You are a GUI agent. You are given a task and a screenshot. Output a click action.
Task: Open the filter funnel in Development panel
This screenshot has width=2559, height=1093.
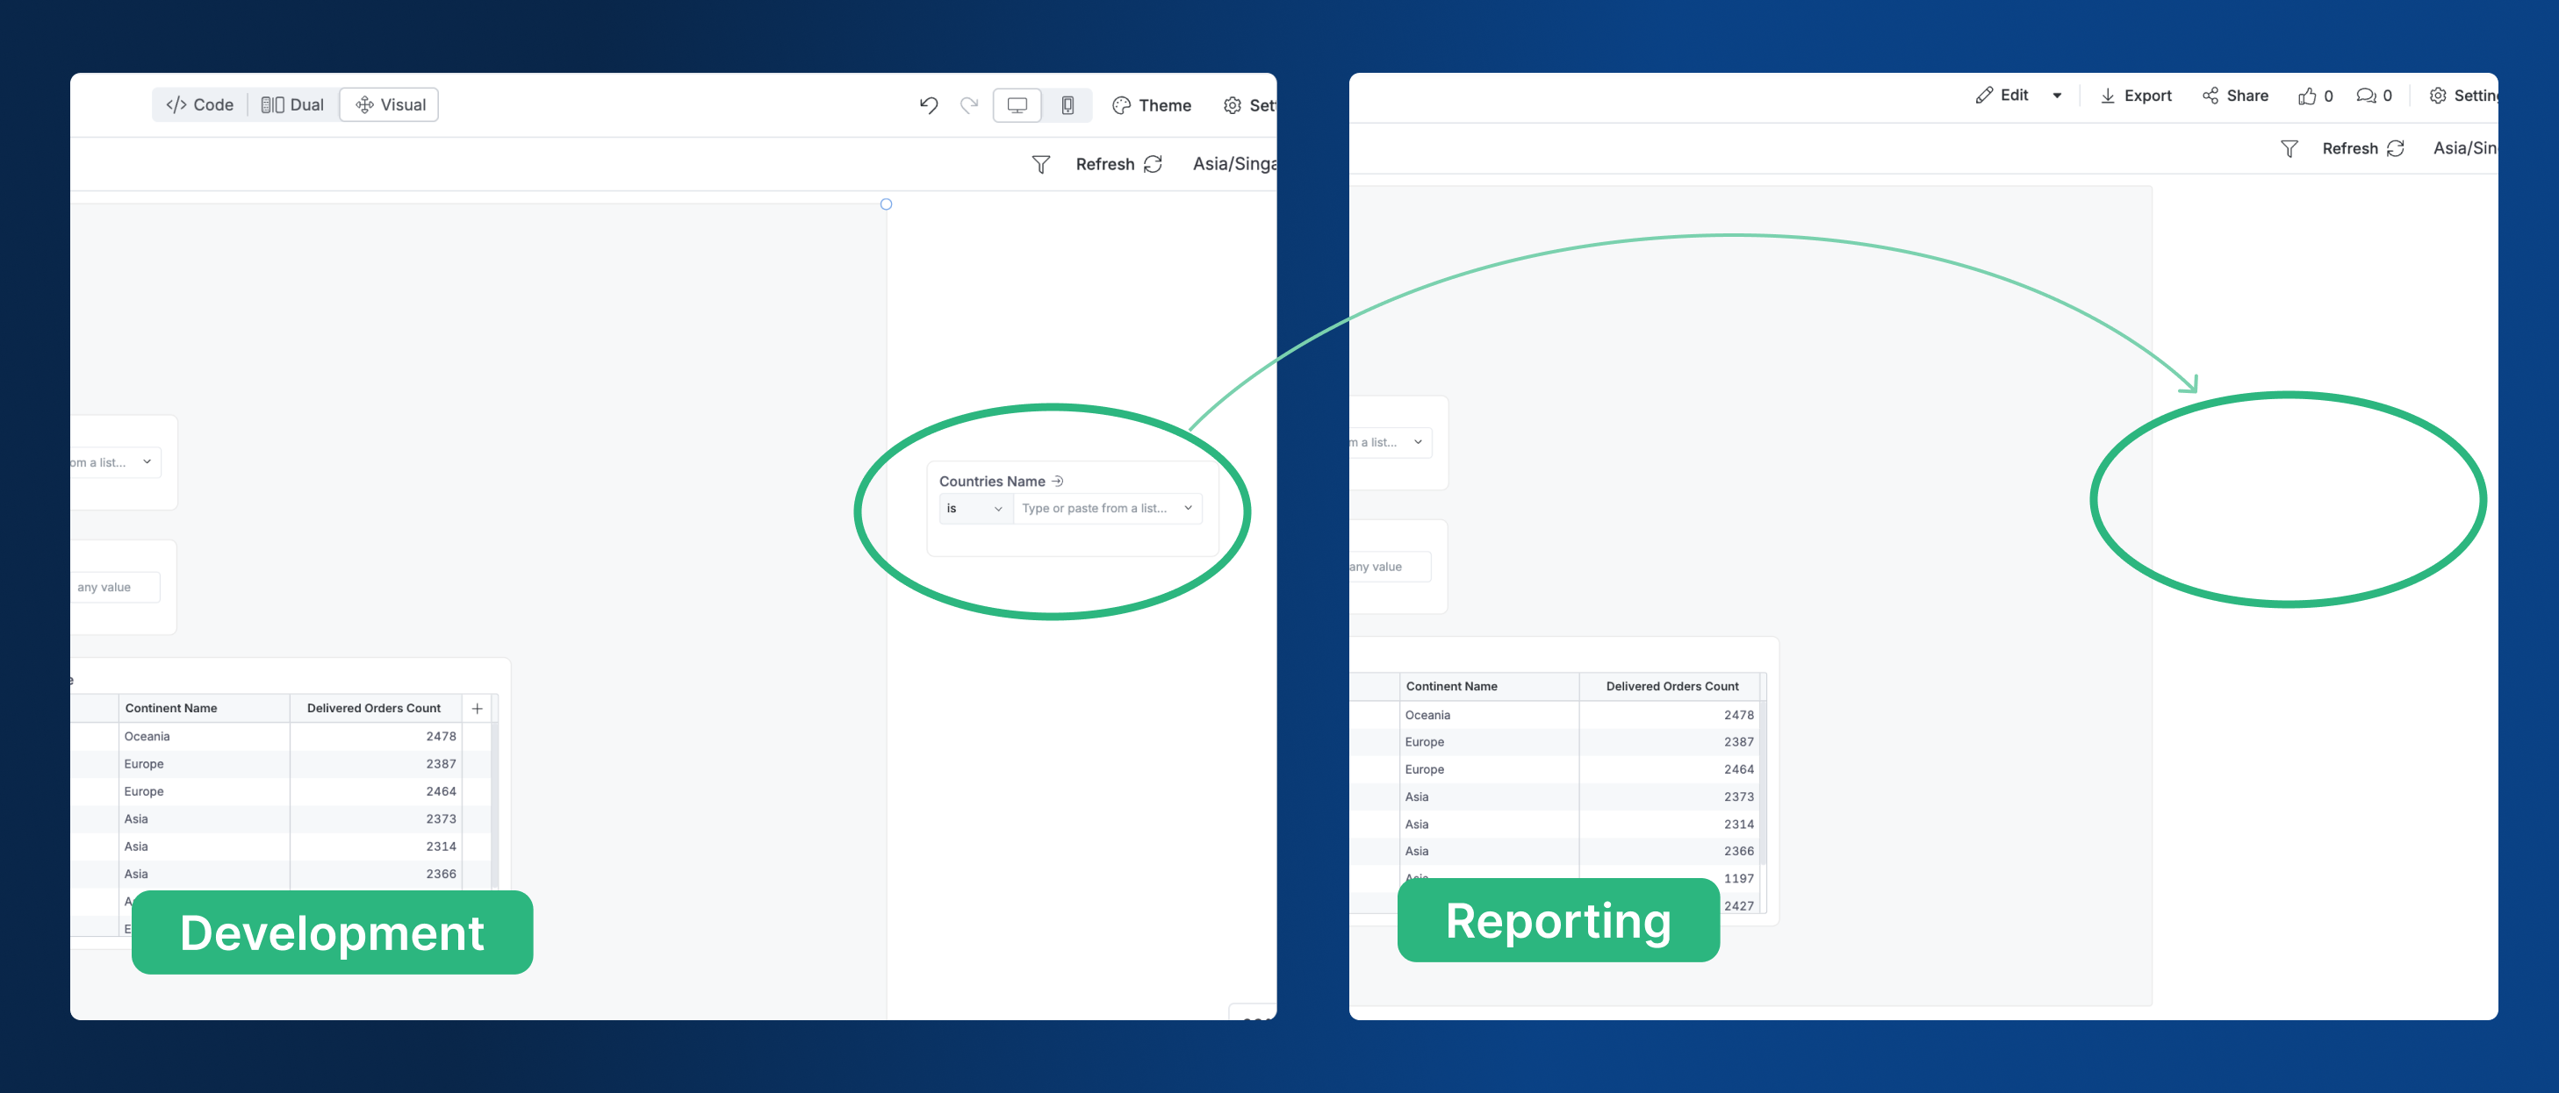1040,165
